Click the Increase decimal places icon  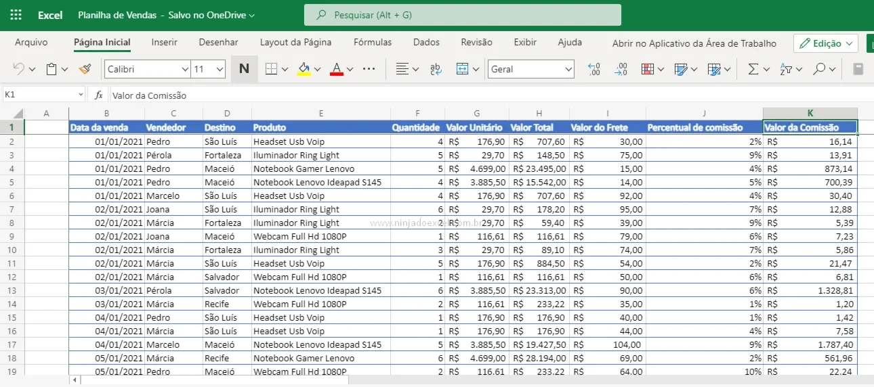pyautogui.click(x=594, y=69)
